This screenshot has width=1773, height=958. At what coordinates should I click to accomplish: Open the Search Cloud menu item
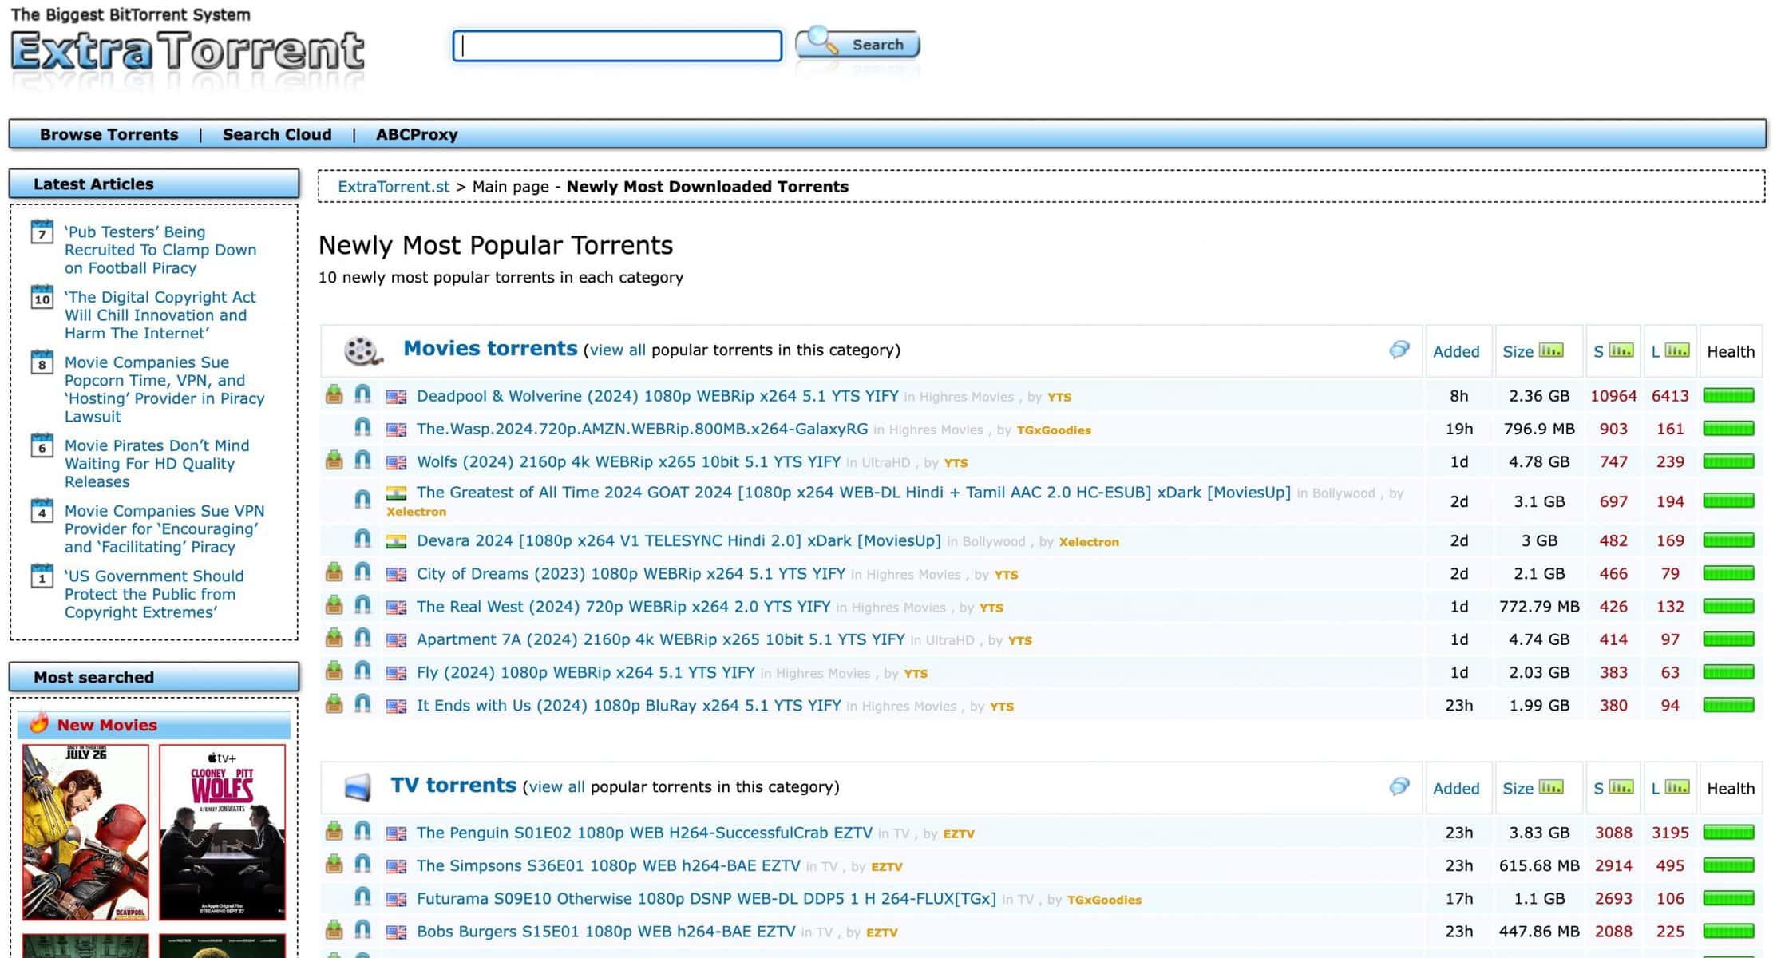(x=277, y=134)
